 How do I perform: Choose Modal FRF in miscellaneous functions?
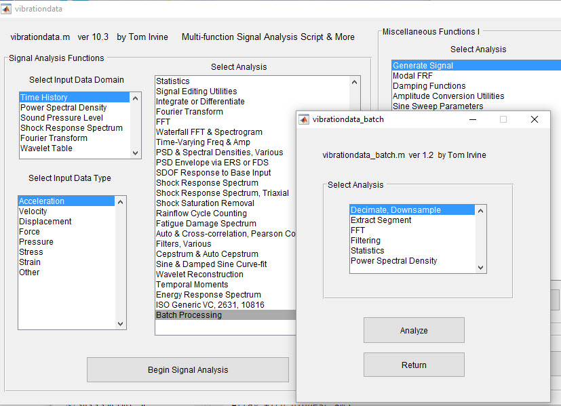tap(413, 76)
